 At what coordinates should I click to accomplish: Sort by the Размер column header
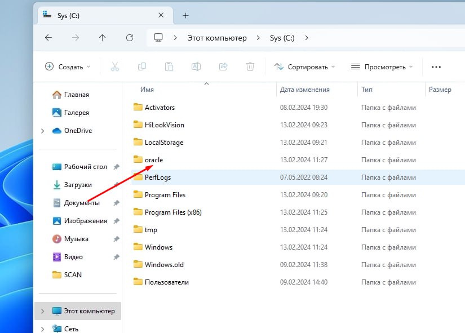point(440,90)
